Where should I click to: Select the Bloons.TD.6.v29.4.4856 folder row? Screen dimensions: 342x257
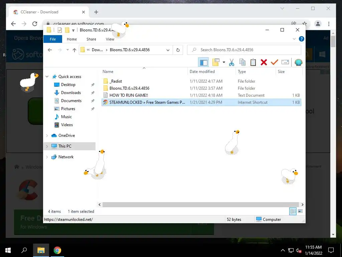pyautogui.click(x=201, y=88)
